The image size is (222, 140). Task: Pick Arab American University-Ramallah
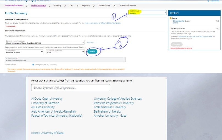53,111
